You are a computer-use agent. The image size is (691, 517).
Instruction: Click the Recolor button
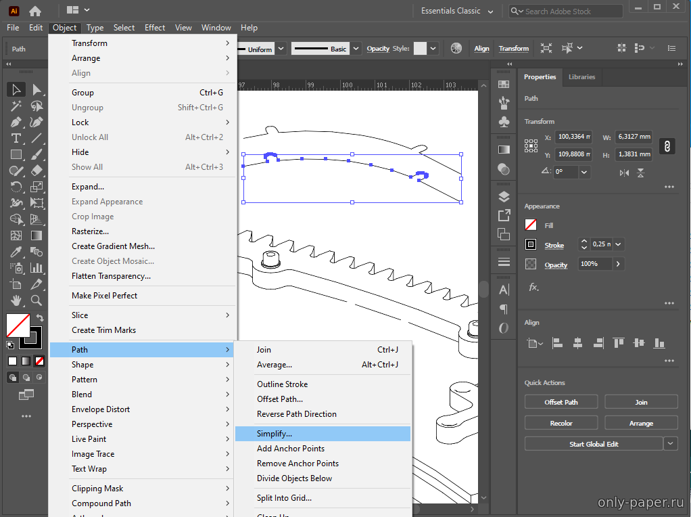[561, 423]
